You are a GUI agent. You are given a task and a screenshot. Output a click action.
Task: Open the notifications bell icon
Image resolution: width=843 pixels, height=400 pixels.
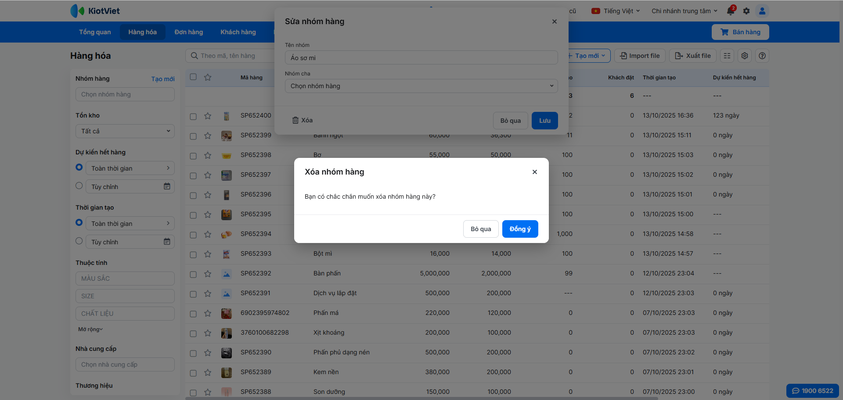731,11
